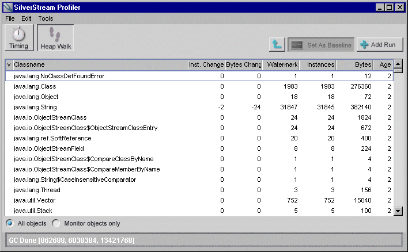Click bytes value 276360

point(361,86)
